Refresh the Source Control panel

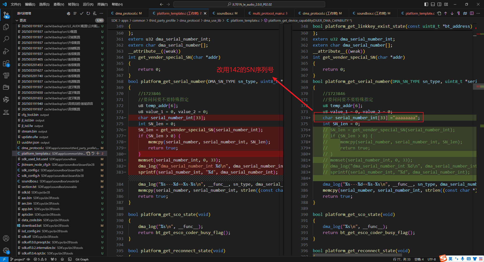pos(88,13)
